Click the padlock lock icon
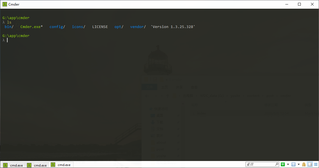The width and height of the screenshot is (319, 168). click(304, 164)
